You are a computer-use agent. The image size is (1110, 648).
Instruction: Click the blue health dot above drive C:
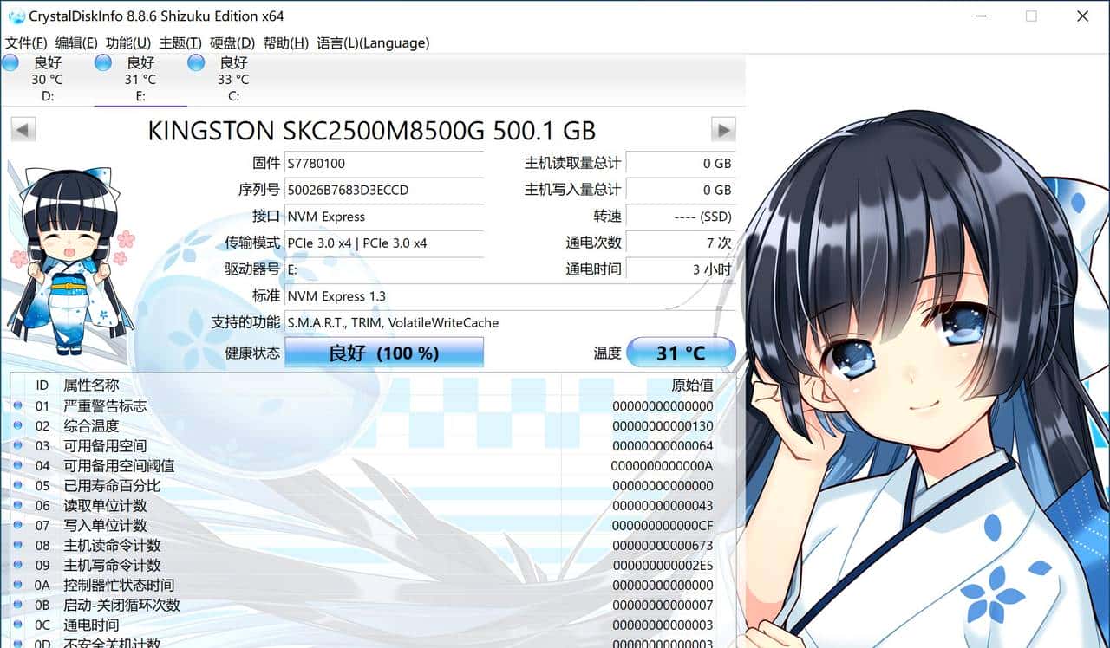click(196, 62)
